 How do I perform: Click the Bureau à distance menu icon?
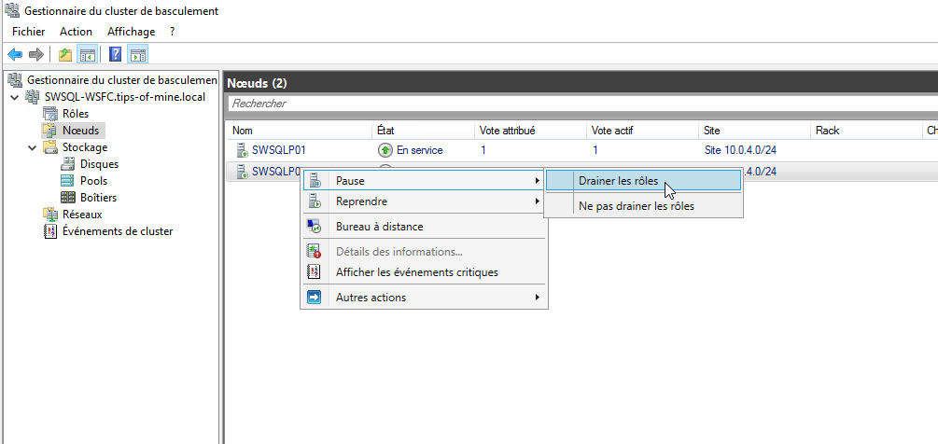coord(314,227)
